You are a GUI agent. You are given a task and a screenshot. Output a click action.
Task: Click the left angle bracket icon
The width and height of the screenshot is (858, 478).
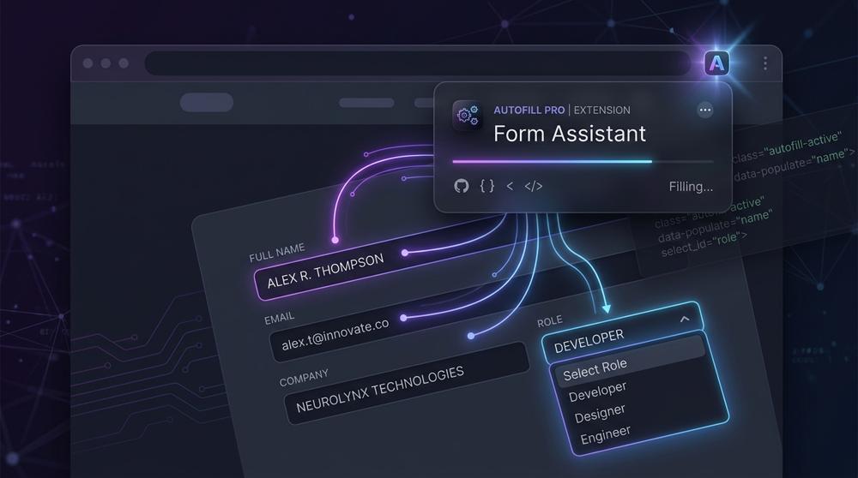[x=510, y=186]
